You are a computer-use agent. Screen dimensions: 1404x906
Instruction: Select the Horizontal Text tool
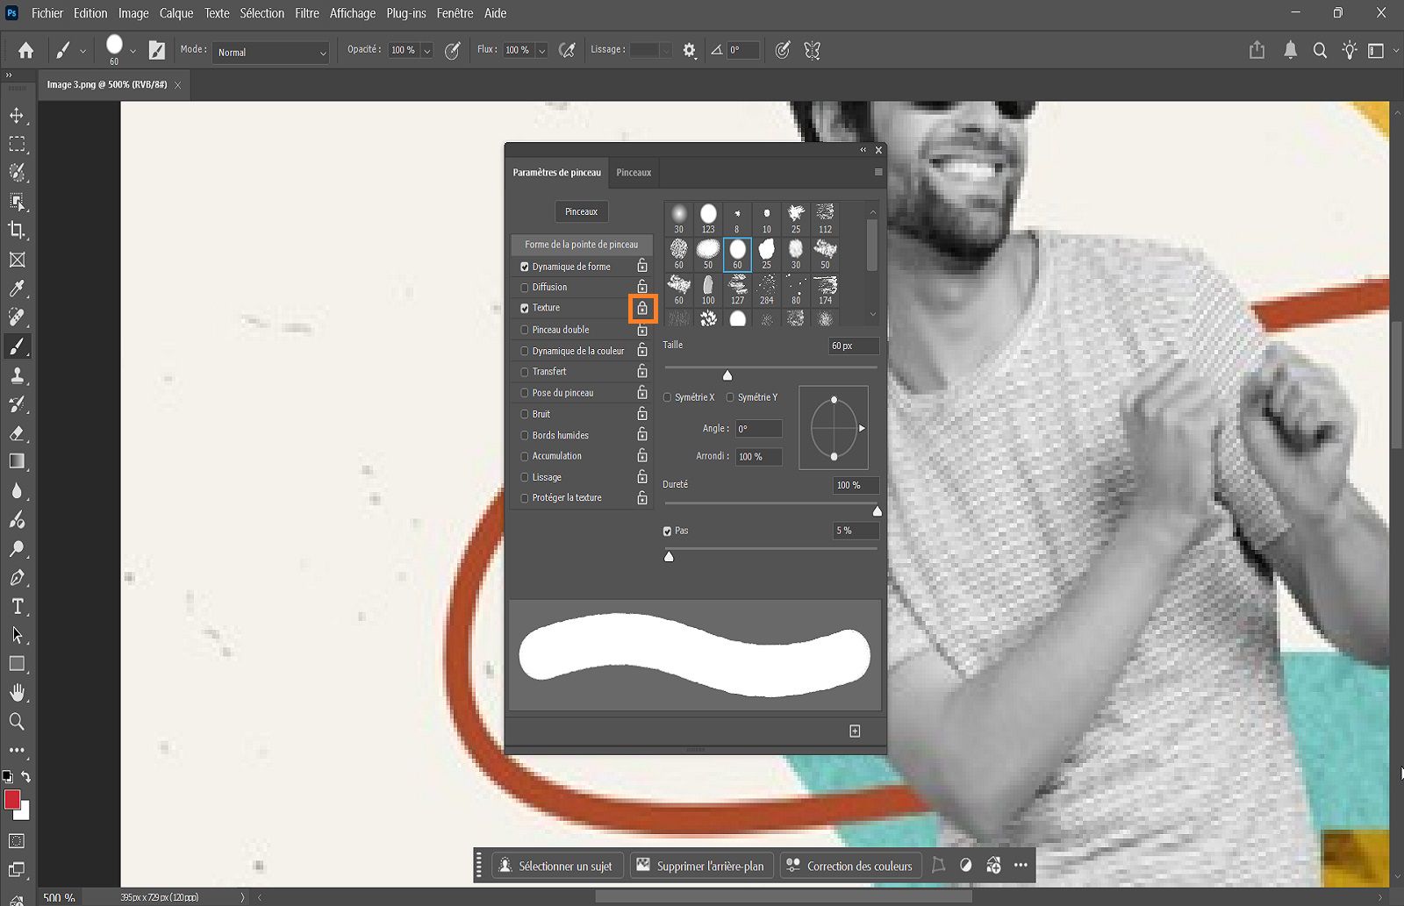coord(18,606)
